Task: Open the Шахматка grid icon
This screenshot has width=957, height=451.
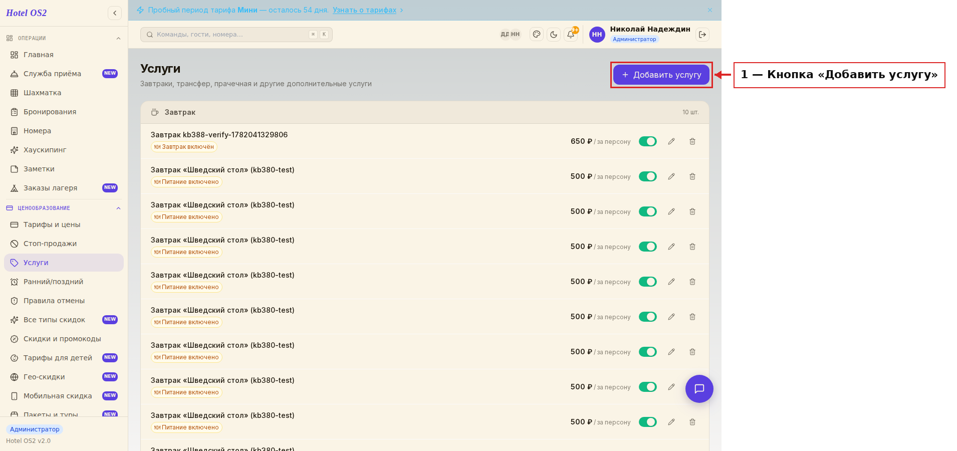Action: (15, 93)
